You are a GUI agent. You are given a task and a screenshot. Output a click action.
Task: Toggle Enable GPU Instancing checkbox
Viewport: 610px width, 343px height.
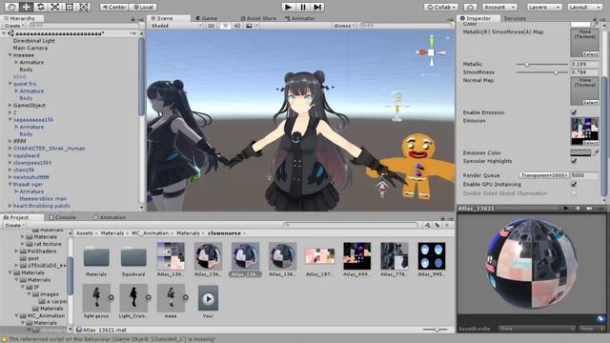(574, 184)
